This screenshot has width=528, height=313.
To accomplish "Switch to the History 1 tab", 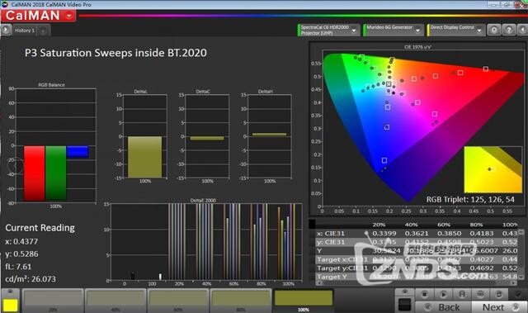I will pos(25,31).
